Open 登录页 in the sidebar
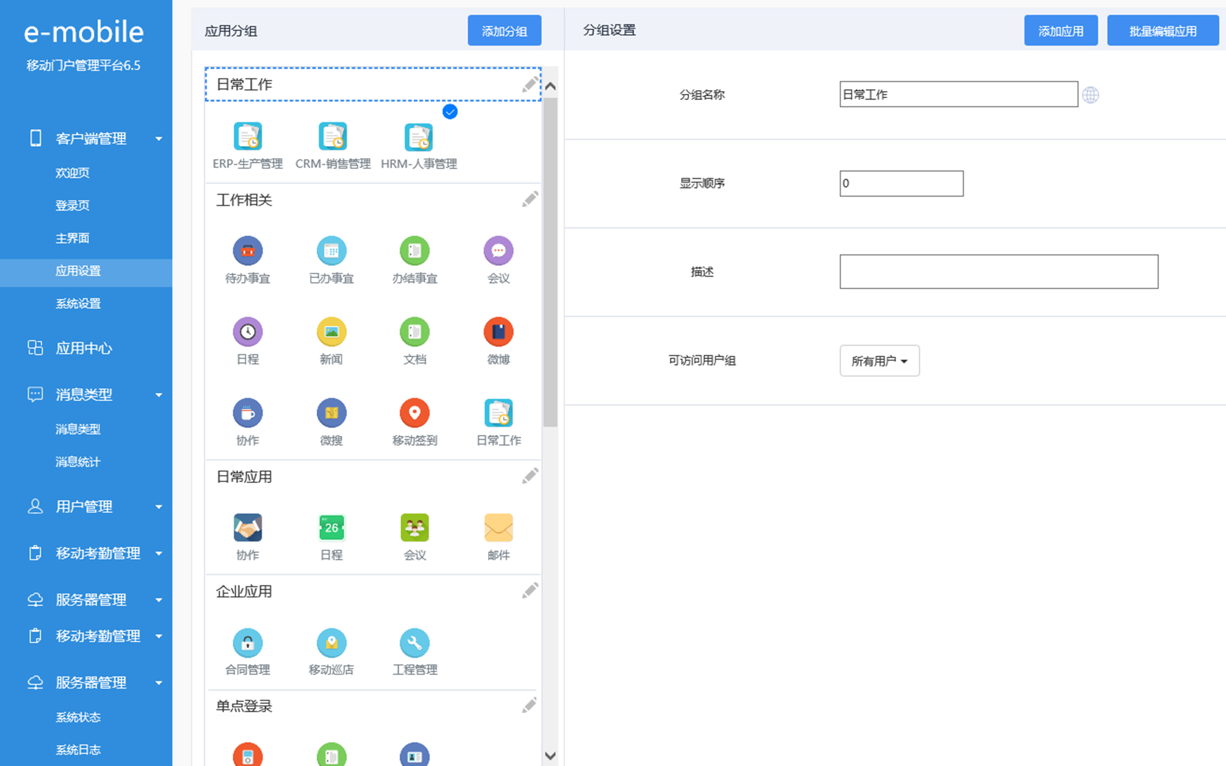1226x766 pixels. click(72, 205)
